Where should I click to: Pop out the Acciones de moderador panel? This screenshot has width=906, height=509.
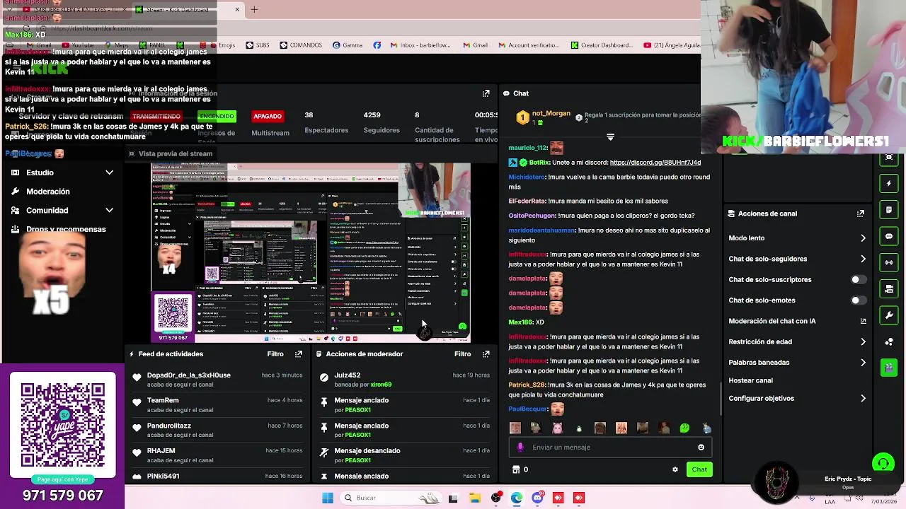point(486,354)
